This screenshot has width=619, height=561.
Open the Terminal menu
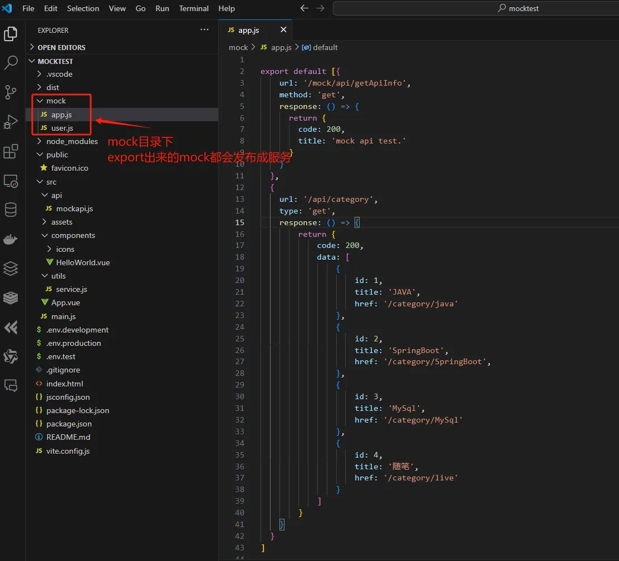193,8
